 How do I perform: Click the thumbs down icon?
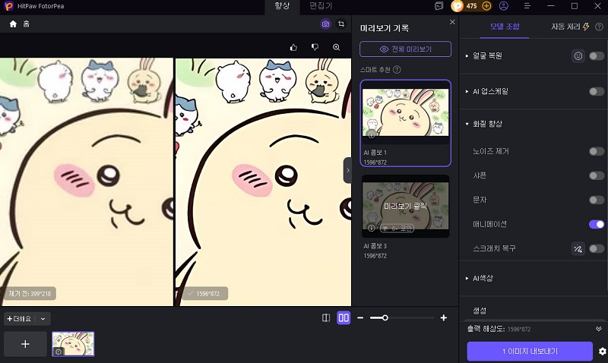coord(315,47)
